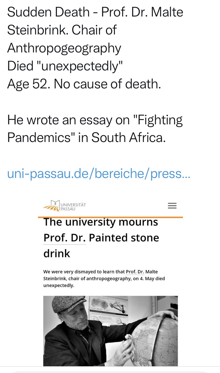Click the "Painted stone" headline words
Image resolution: width=220 pixels, height=373 pixels.
coord(124,238)
